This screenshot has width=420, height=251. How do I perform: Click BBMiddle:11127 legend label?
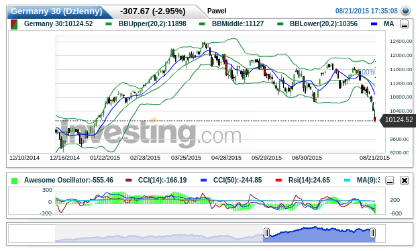pos(238,24)
